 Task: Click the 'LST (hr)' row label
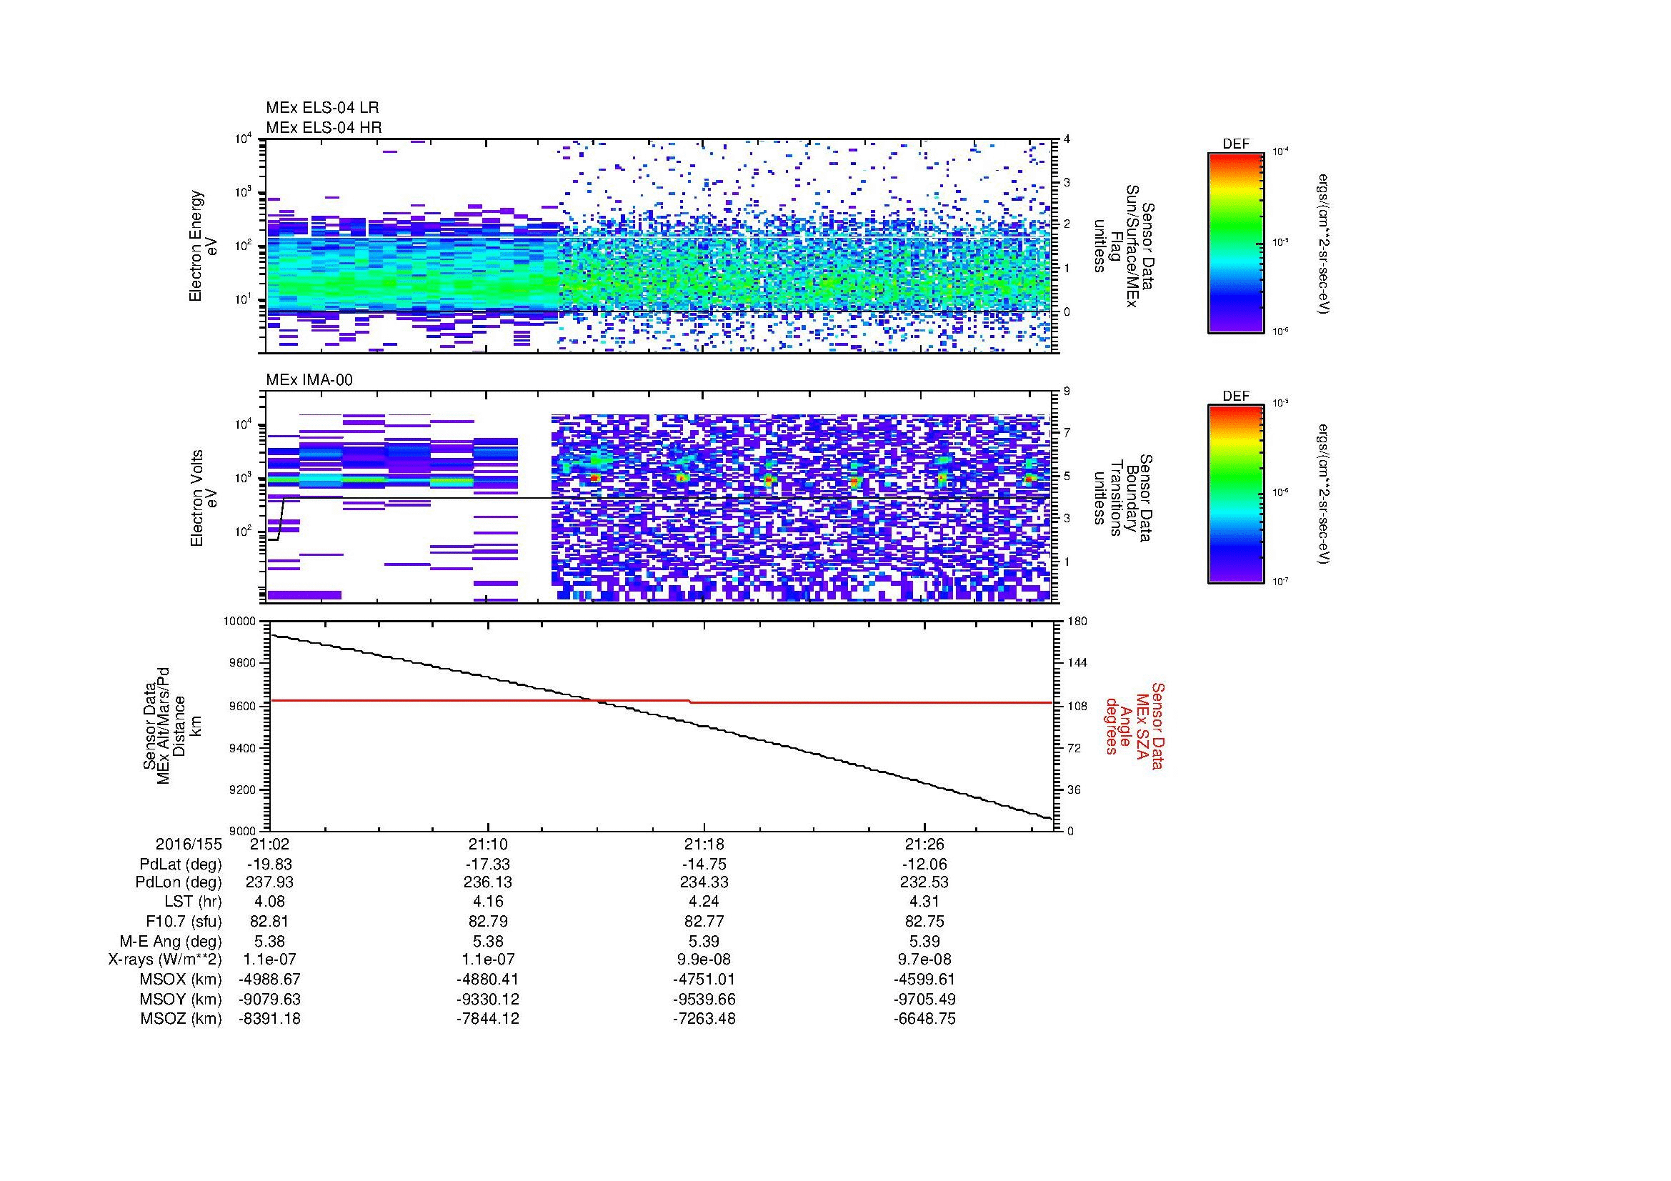pos(193,902)
